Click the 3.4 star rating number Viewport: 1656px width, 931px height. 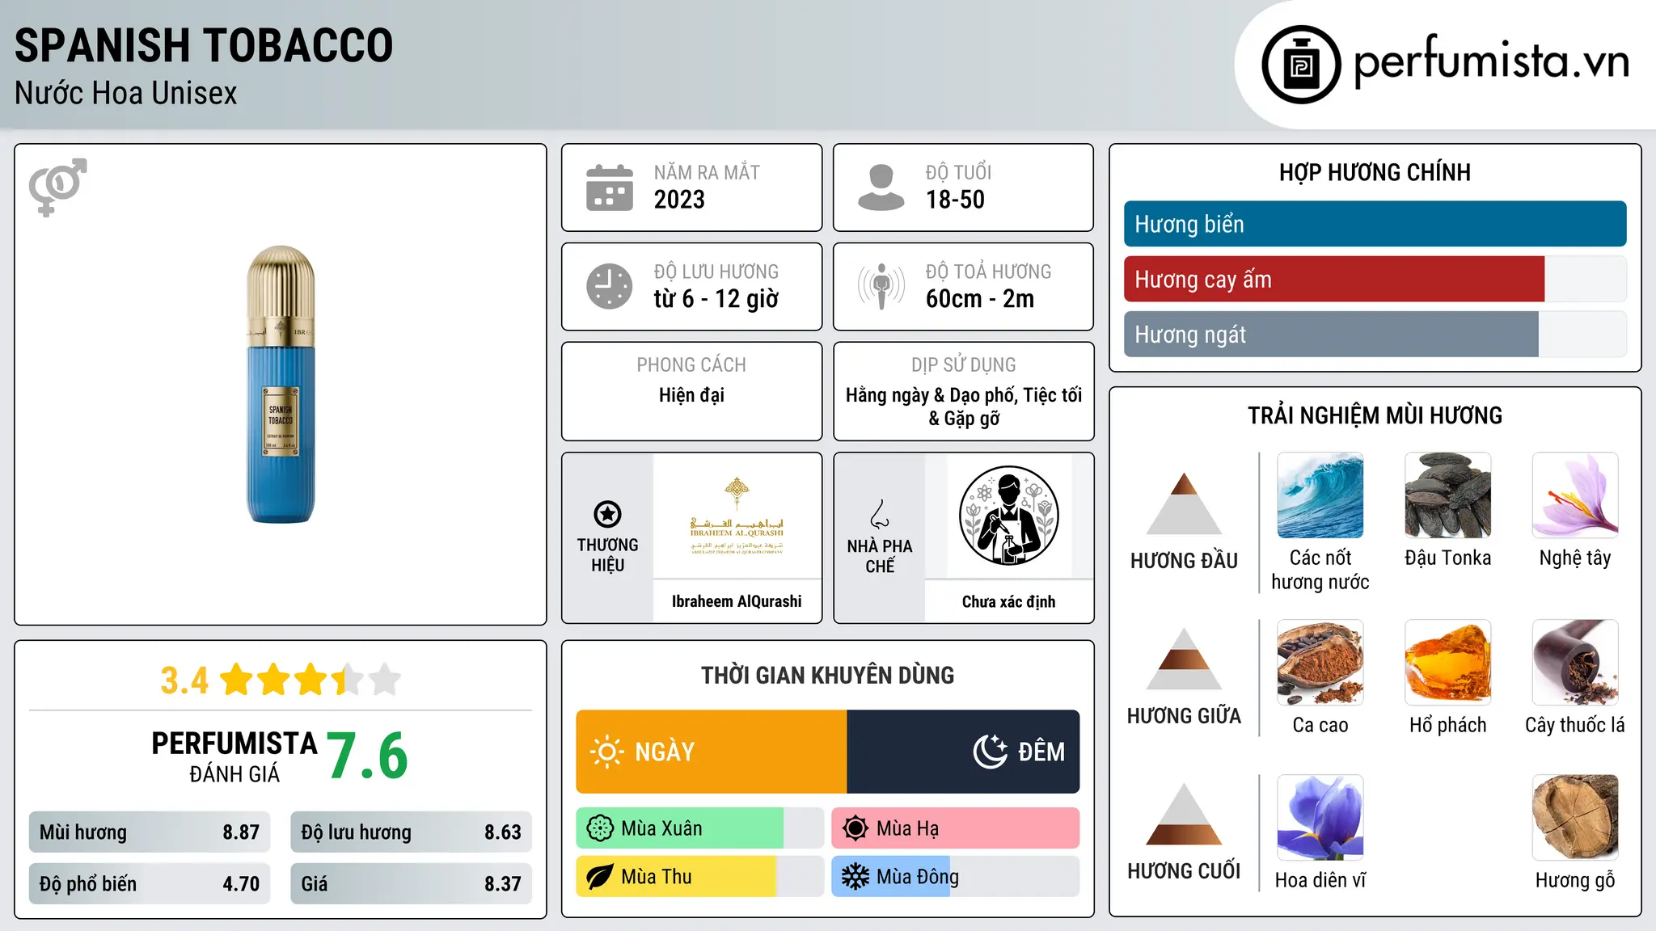tap(184, 680)
